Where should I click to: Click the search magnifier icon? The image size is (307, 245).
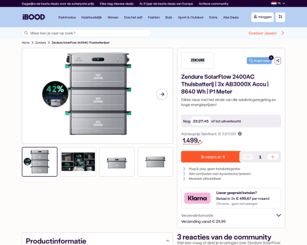coord(26,33)
